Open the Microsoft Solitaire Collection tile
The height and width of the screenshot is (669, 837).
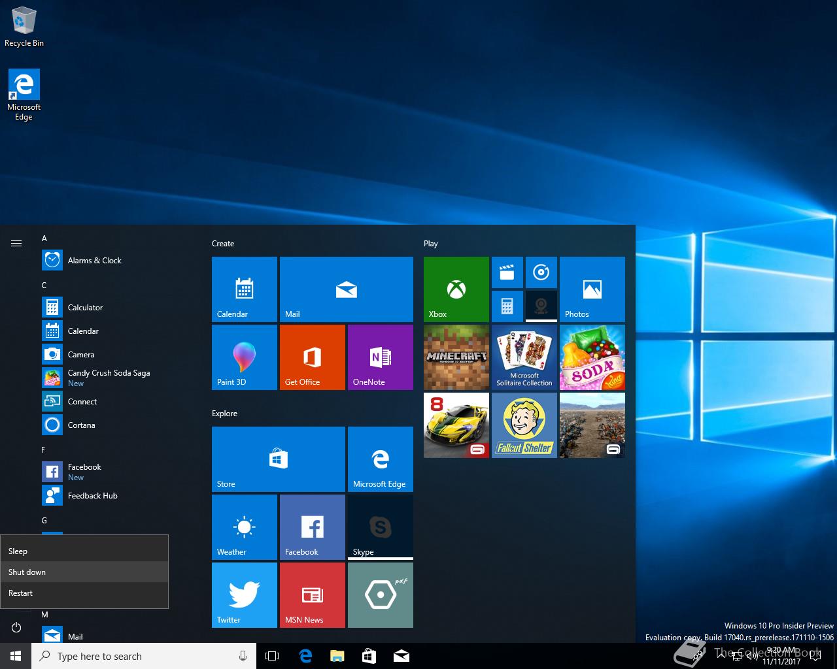tap(524, 357)
